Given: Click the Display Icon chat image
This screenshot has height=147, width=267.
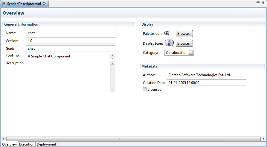Looking at the screenshot, I should [169, 43].
